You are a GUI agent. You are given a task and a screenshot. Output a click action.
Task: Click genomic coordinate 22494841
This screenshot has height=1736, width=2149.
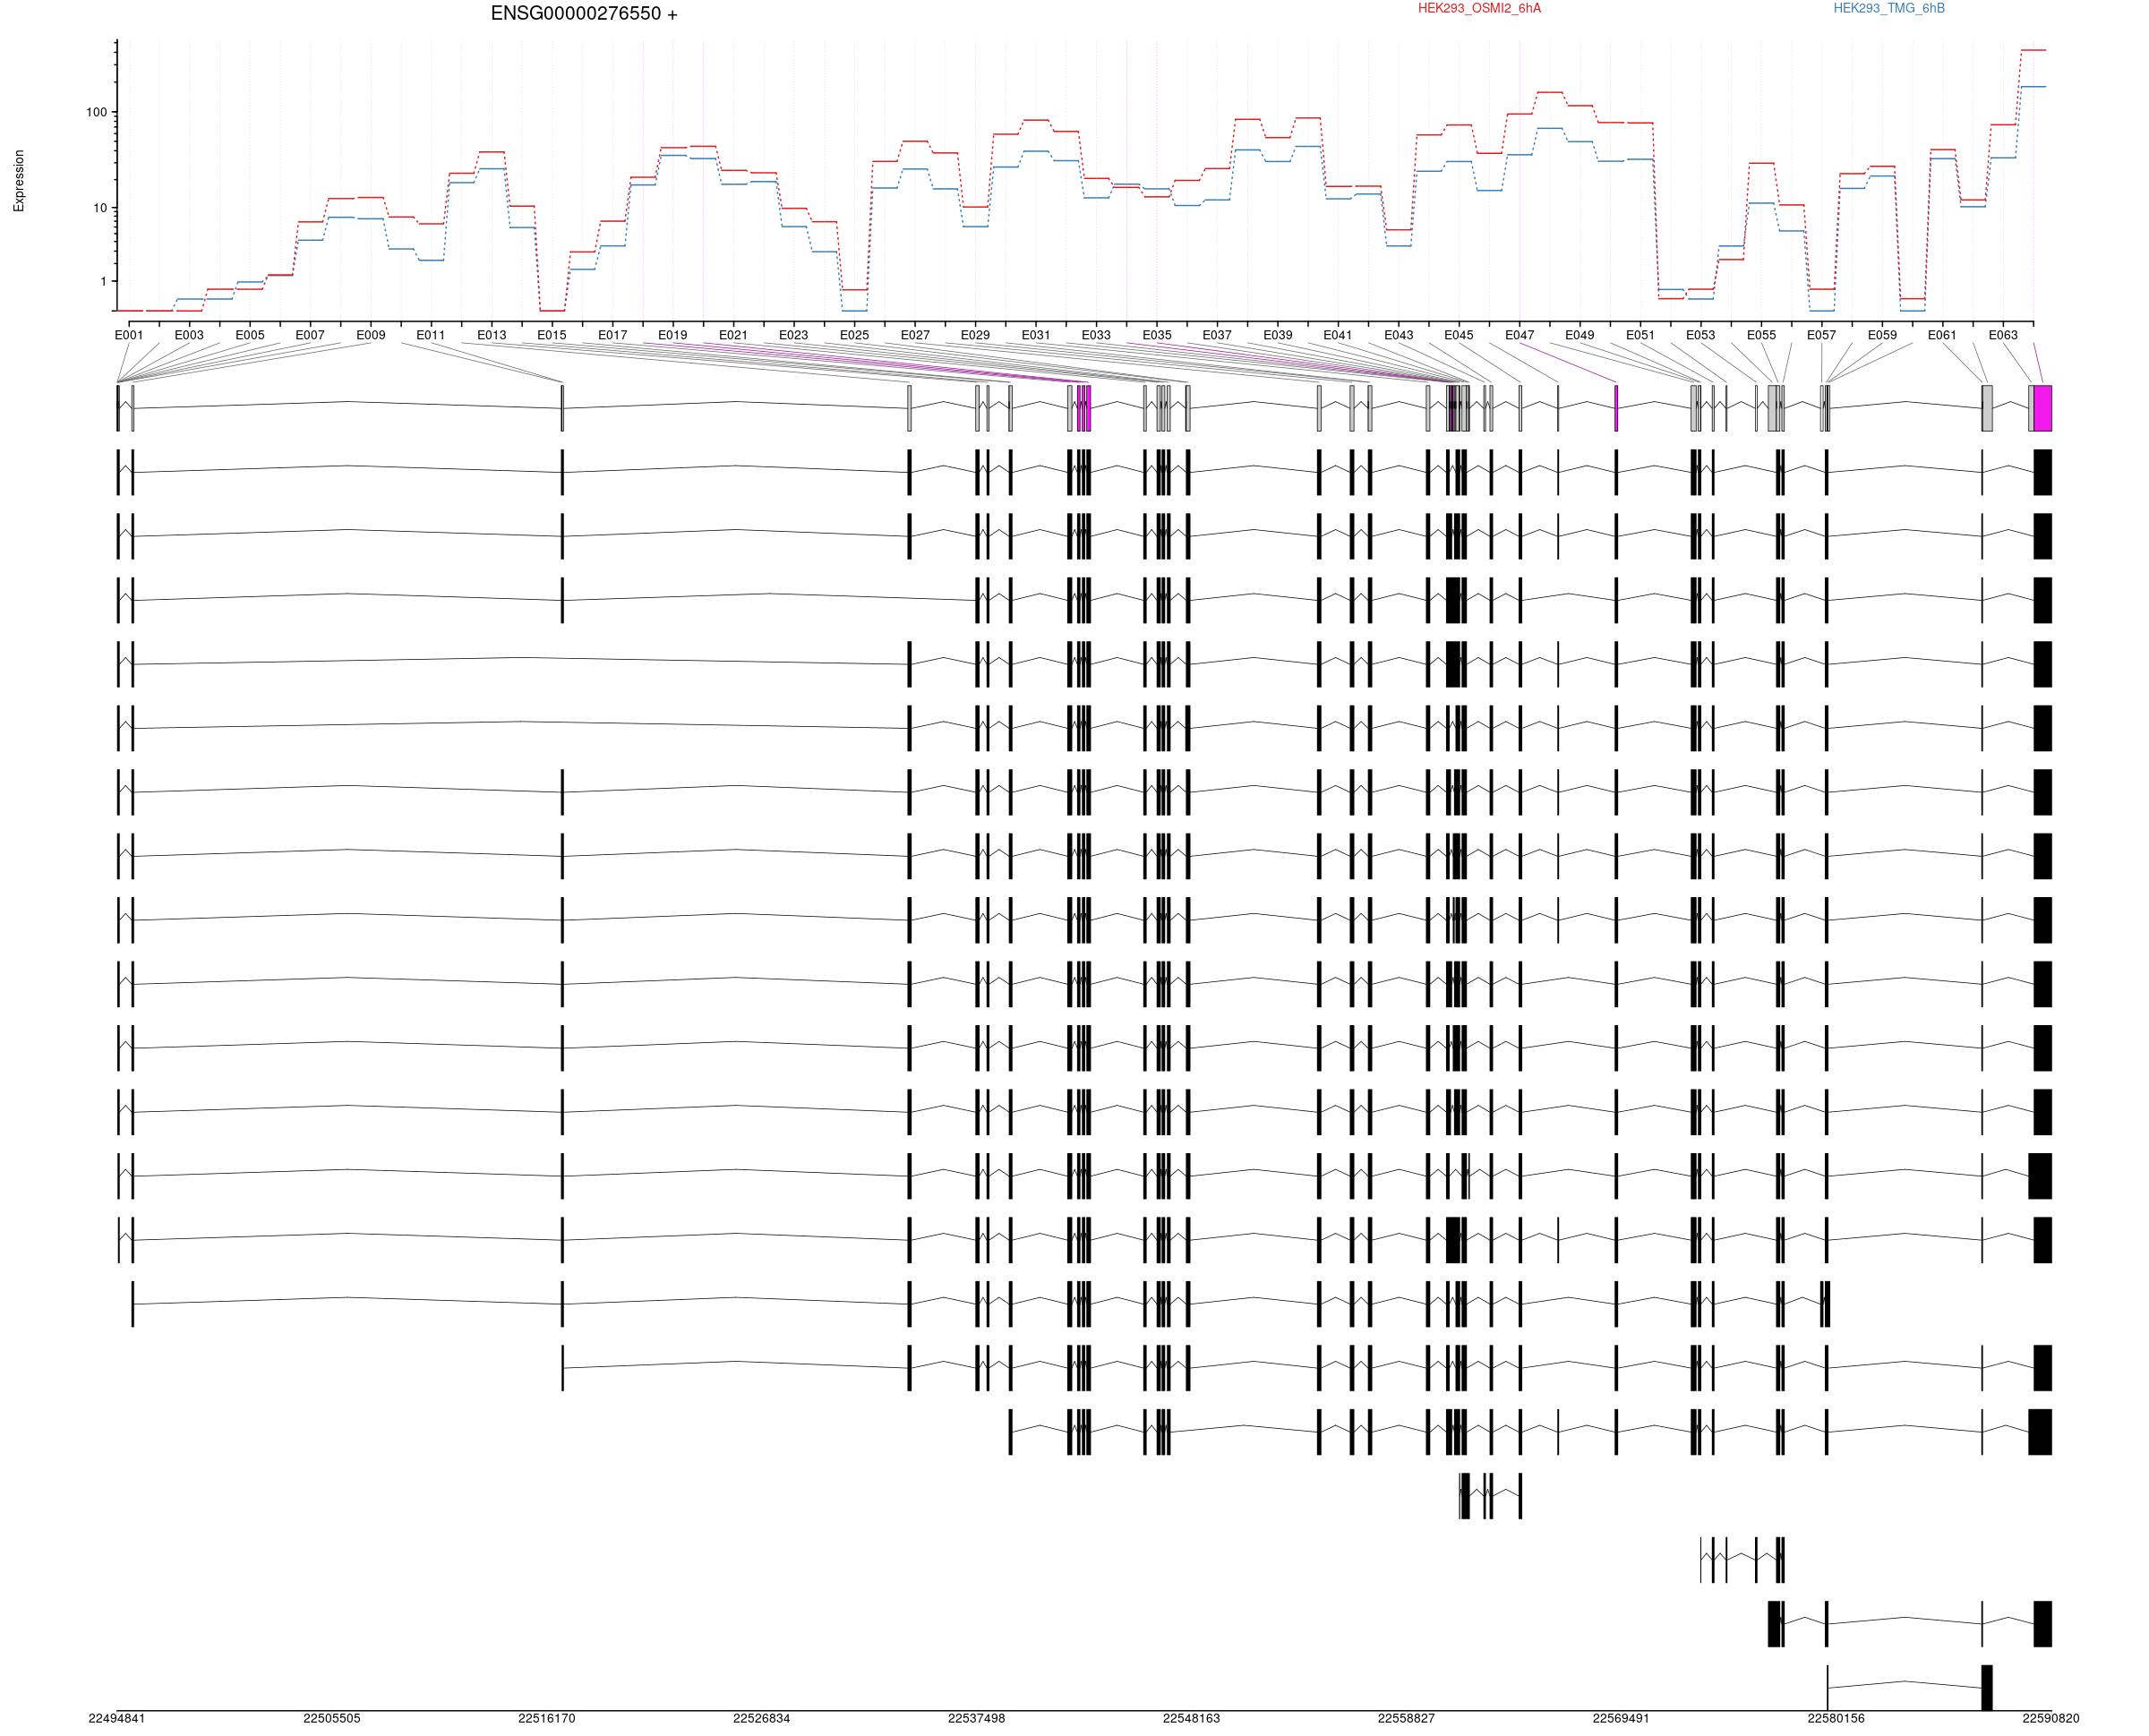click(117, 1719)
